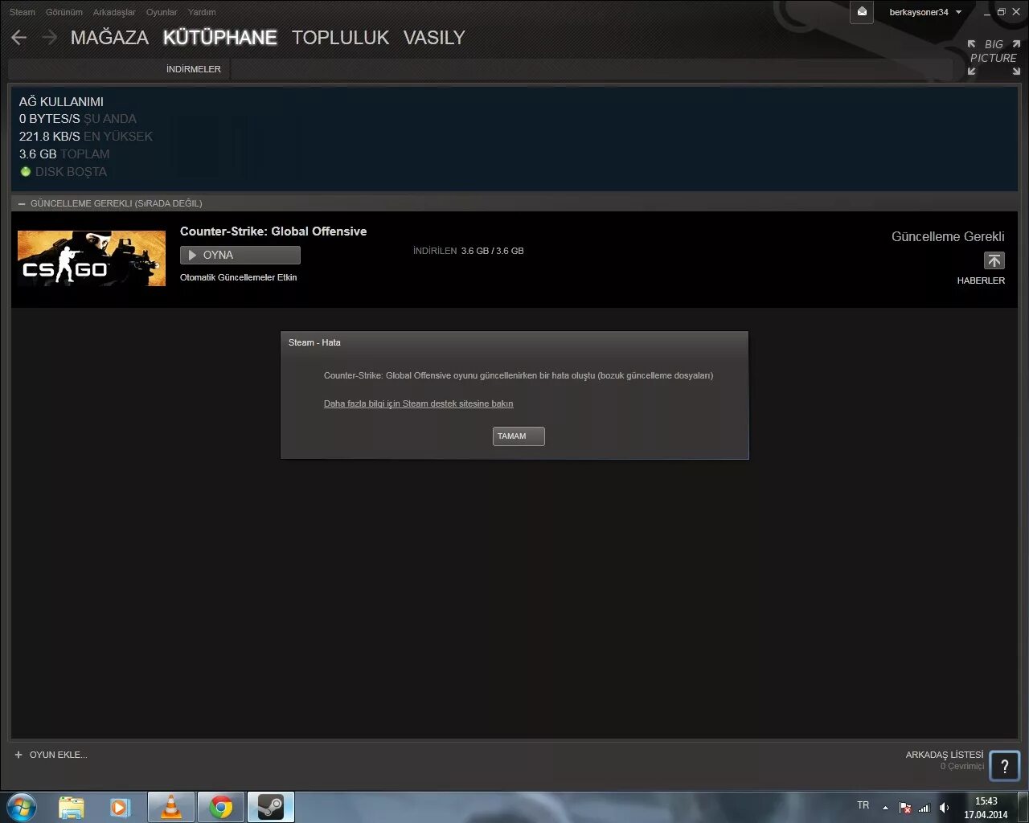Click the CS:GO game thumbnail
Screen dimensions: 1029x823
(92, 258)
